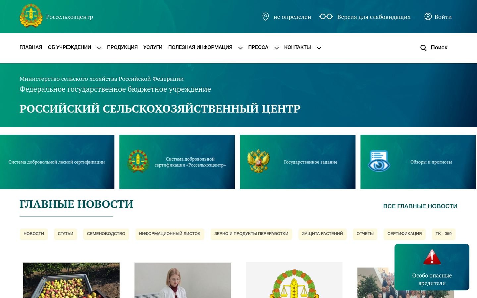Open Система добровольной сертификации «Россельхозцентр» tile
Viewport: 477px width, 298px height.
pyautogui.click(x=177, y=162)
